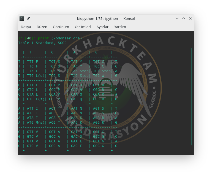Screen dimensions: 212x176
Task: Click the 'GTG V' codon cell
Action: click(32, 146)
